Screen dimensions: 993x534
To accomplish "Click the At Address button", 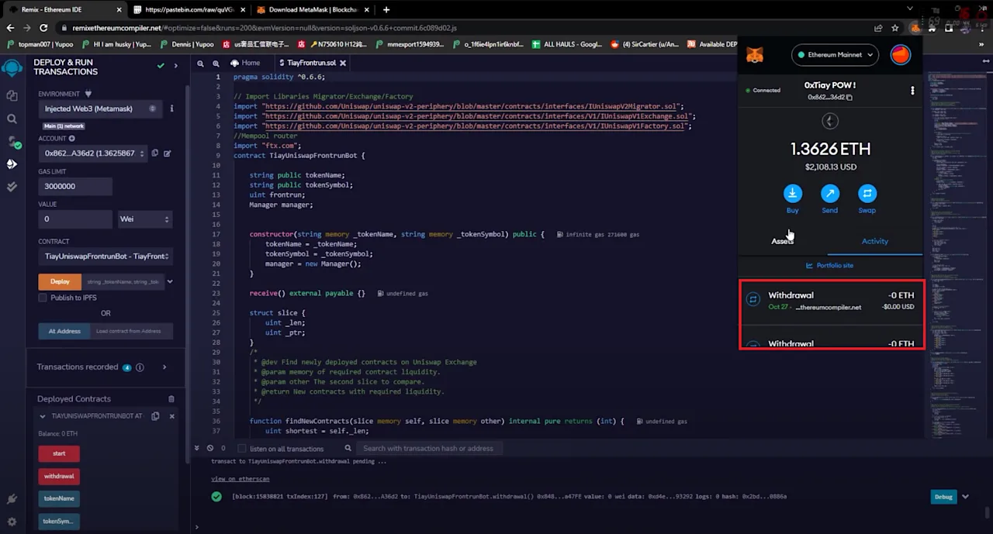I will pos(64,331).
